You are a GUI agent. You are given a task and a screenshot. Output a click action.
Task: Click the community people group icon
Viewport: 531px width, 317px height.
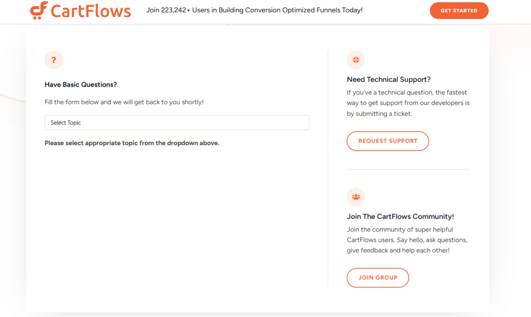tap(356, 197)
